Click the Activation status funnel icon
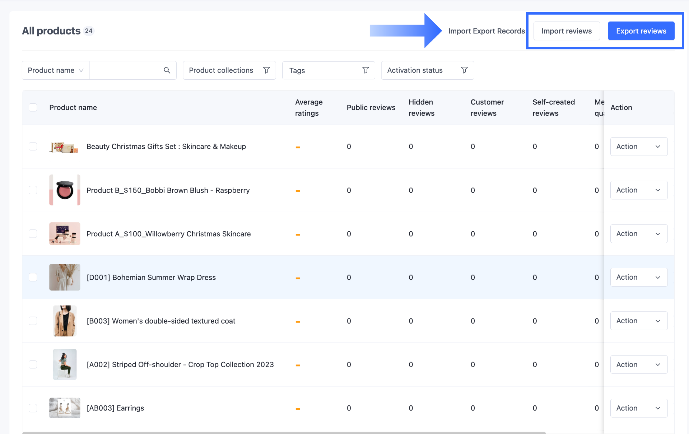 (464, 70)
